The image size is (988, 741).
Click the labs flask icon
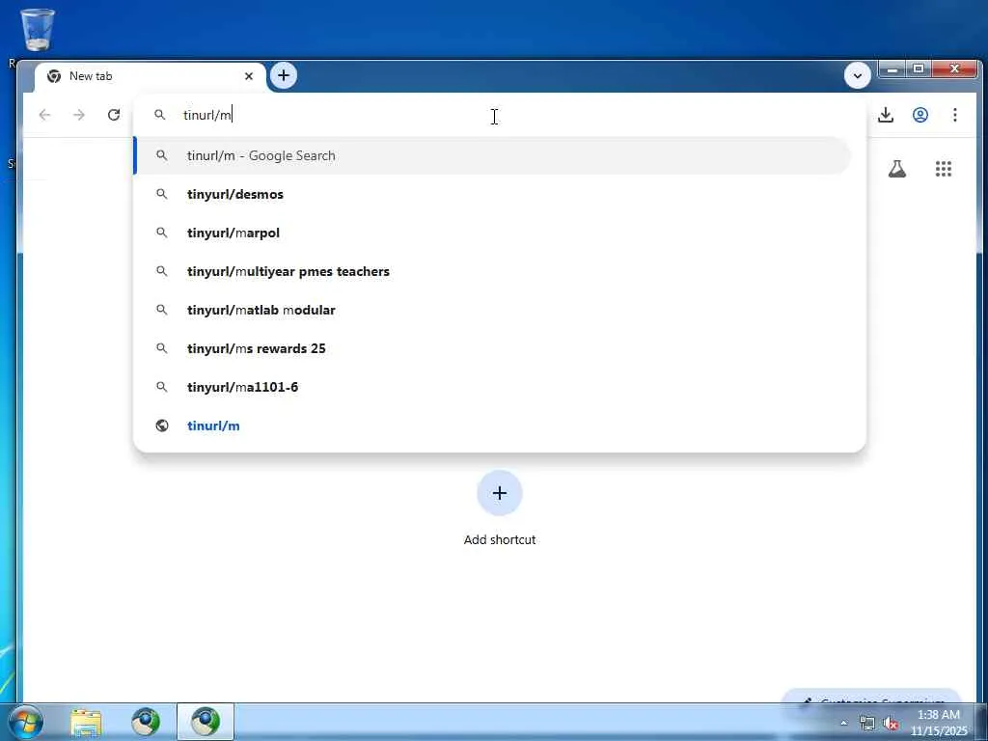click(x=896, y=168)
